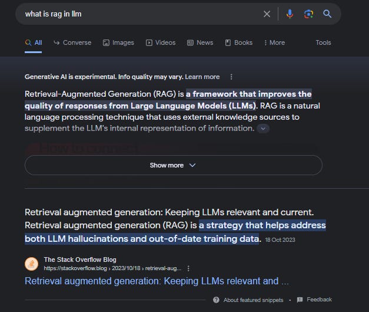Switch to the Converse tab
Viewport: 369px width, 312px height.
[72, 42]
